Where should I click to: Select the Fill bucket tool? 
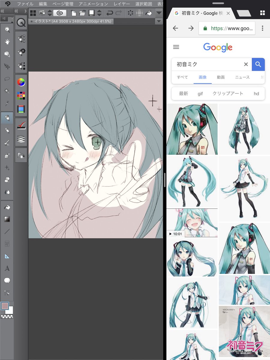pyautogui.click(x=7, y=207)
